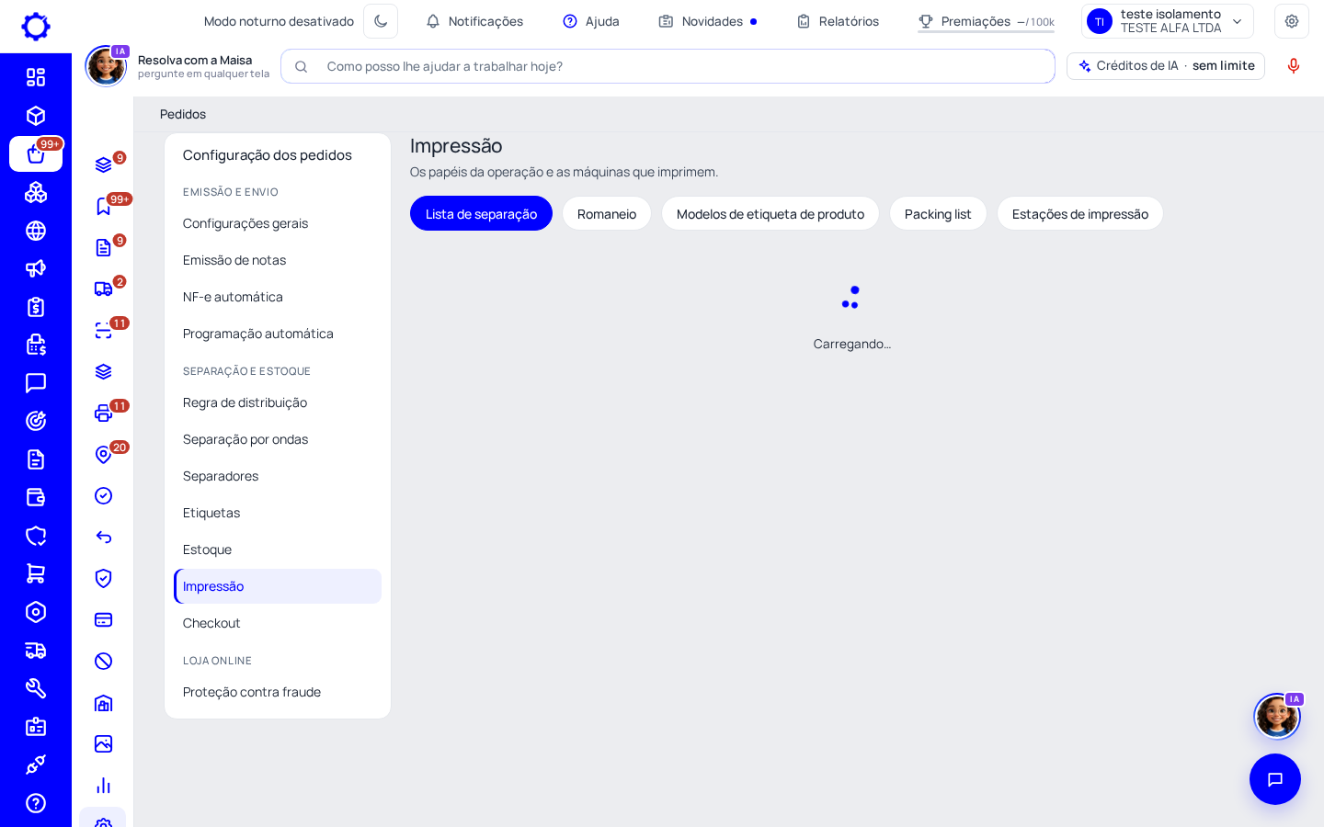Open Notificações in the top bar
Viewport: 1324px width, 827px height.
click(474, 21)
